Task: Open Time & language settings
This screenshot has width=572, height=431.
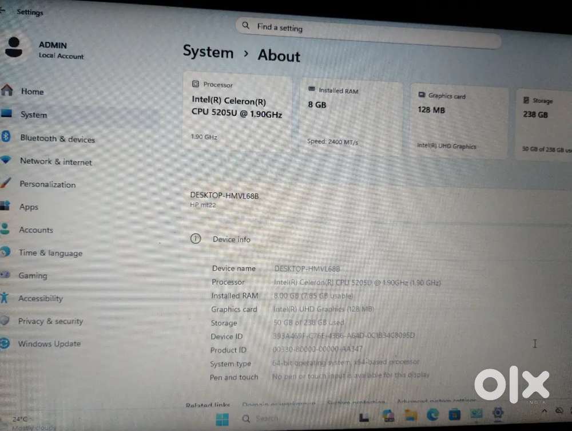Action: pyautogui.click(x=50, y=252)
